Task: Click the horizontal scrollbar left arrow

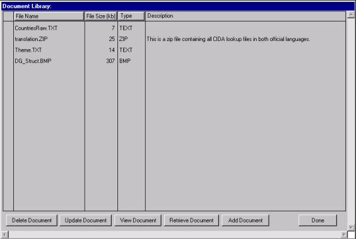Action: [5, 235]
